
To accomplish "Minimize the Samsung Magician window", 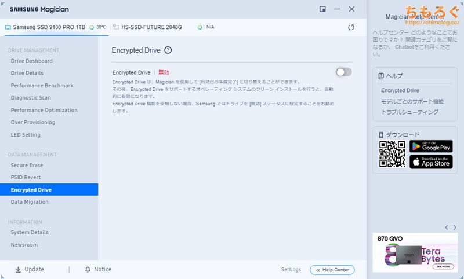I will click(337, 9).
